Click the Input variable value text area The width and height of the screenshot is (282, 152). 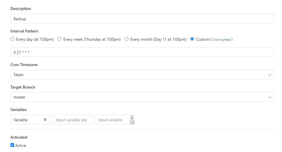112,120
